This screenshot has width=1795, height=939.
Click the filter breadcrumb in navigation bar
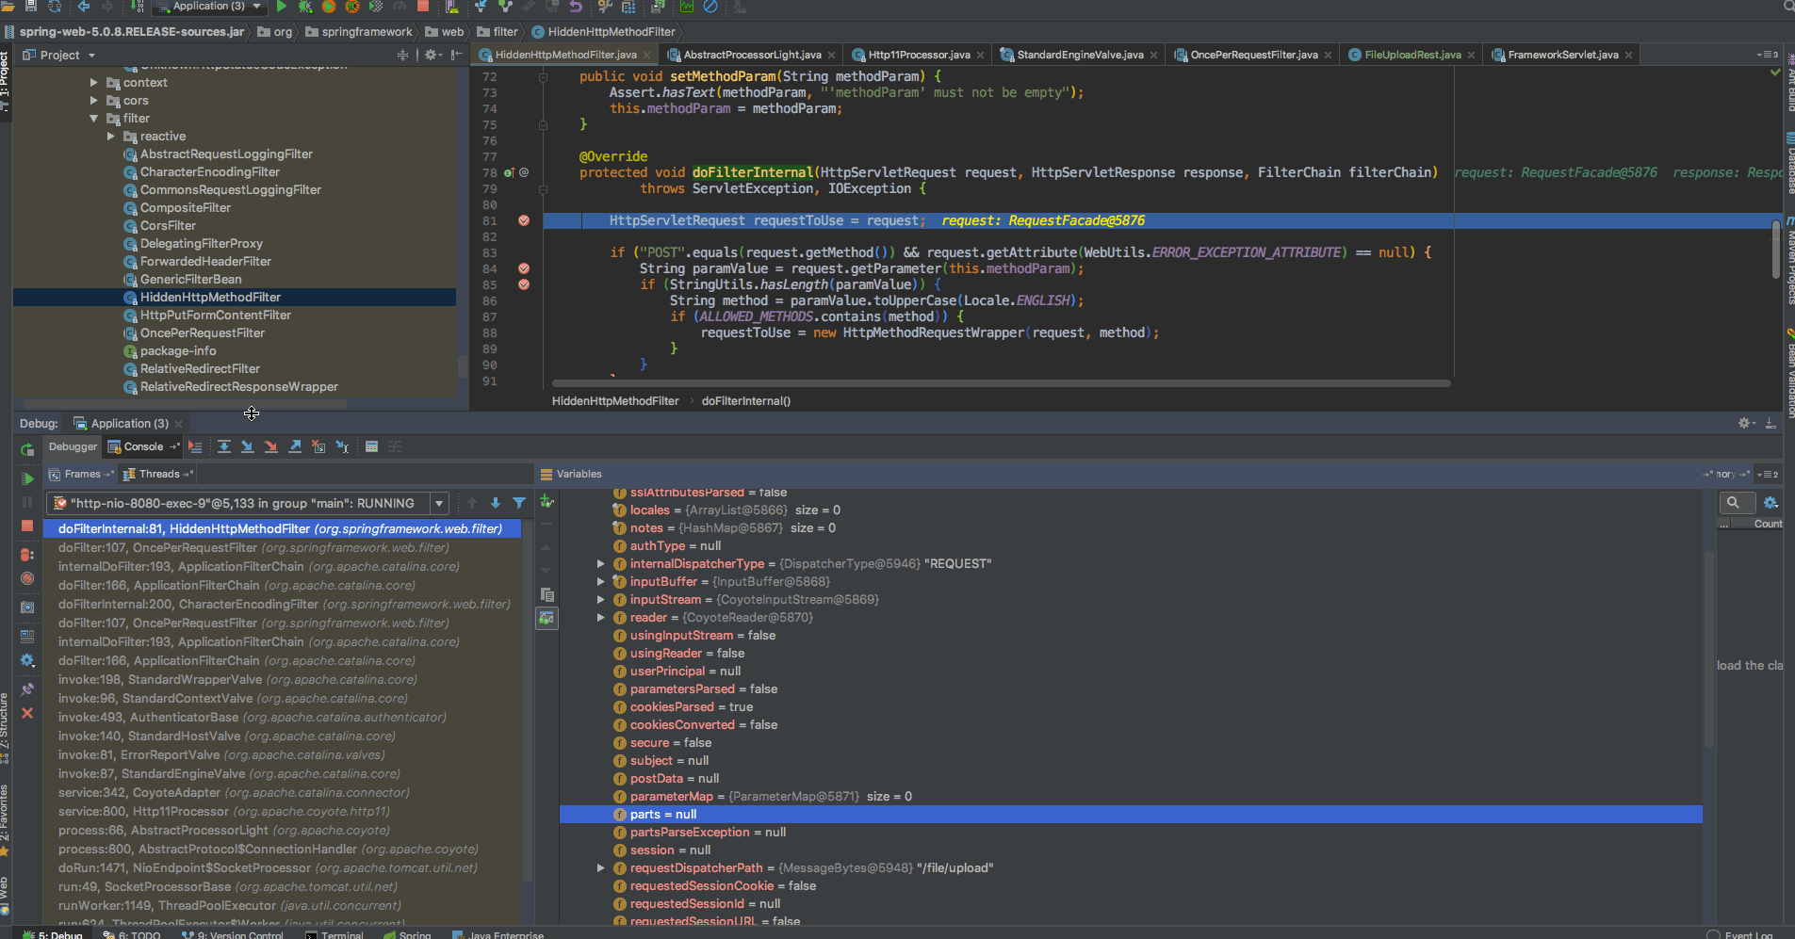pos(505,32)
